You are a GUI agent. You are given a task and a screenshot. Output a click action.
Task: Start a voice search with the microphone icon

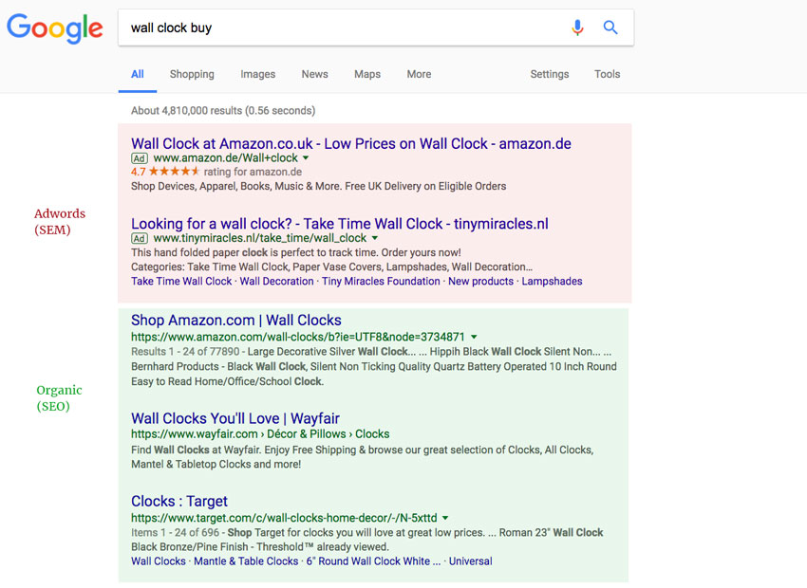(x=577, y=28)
